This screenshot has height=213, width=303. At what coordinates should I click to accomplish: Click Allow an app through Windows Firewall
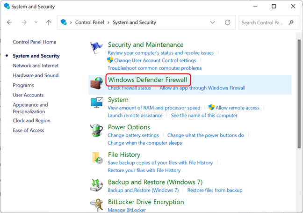(202, 88)
